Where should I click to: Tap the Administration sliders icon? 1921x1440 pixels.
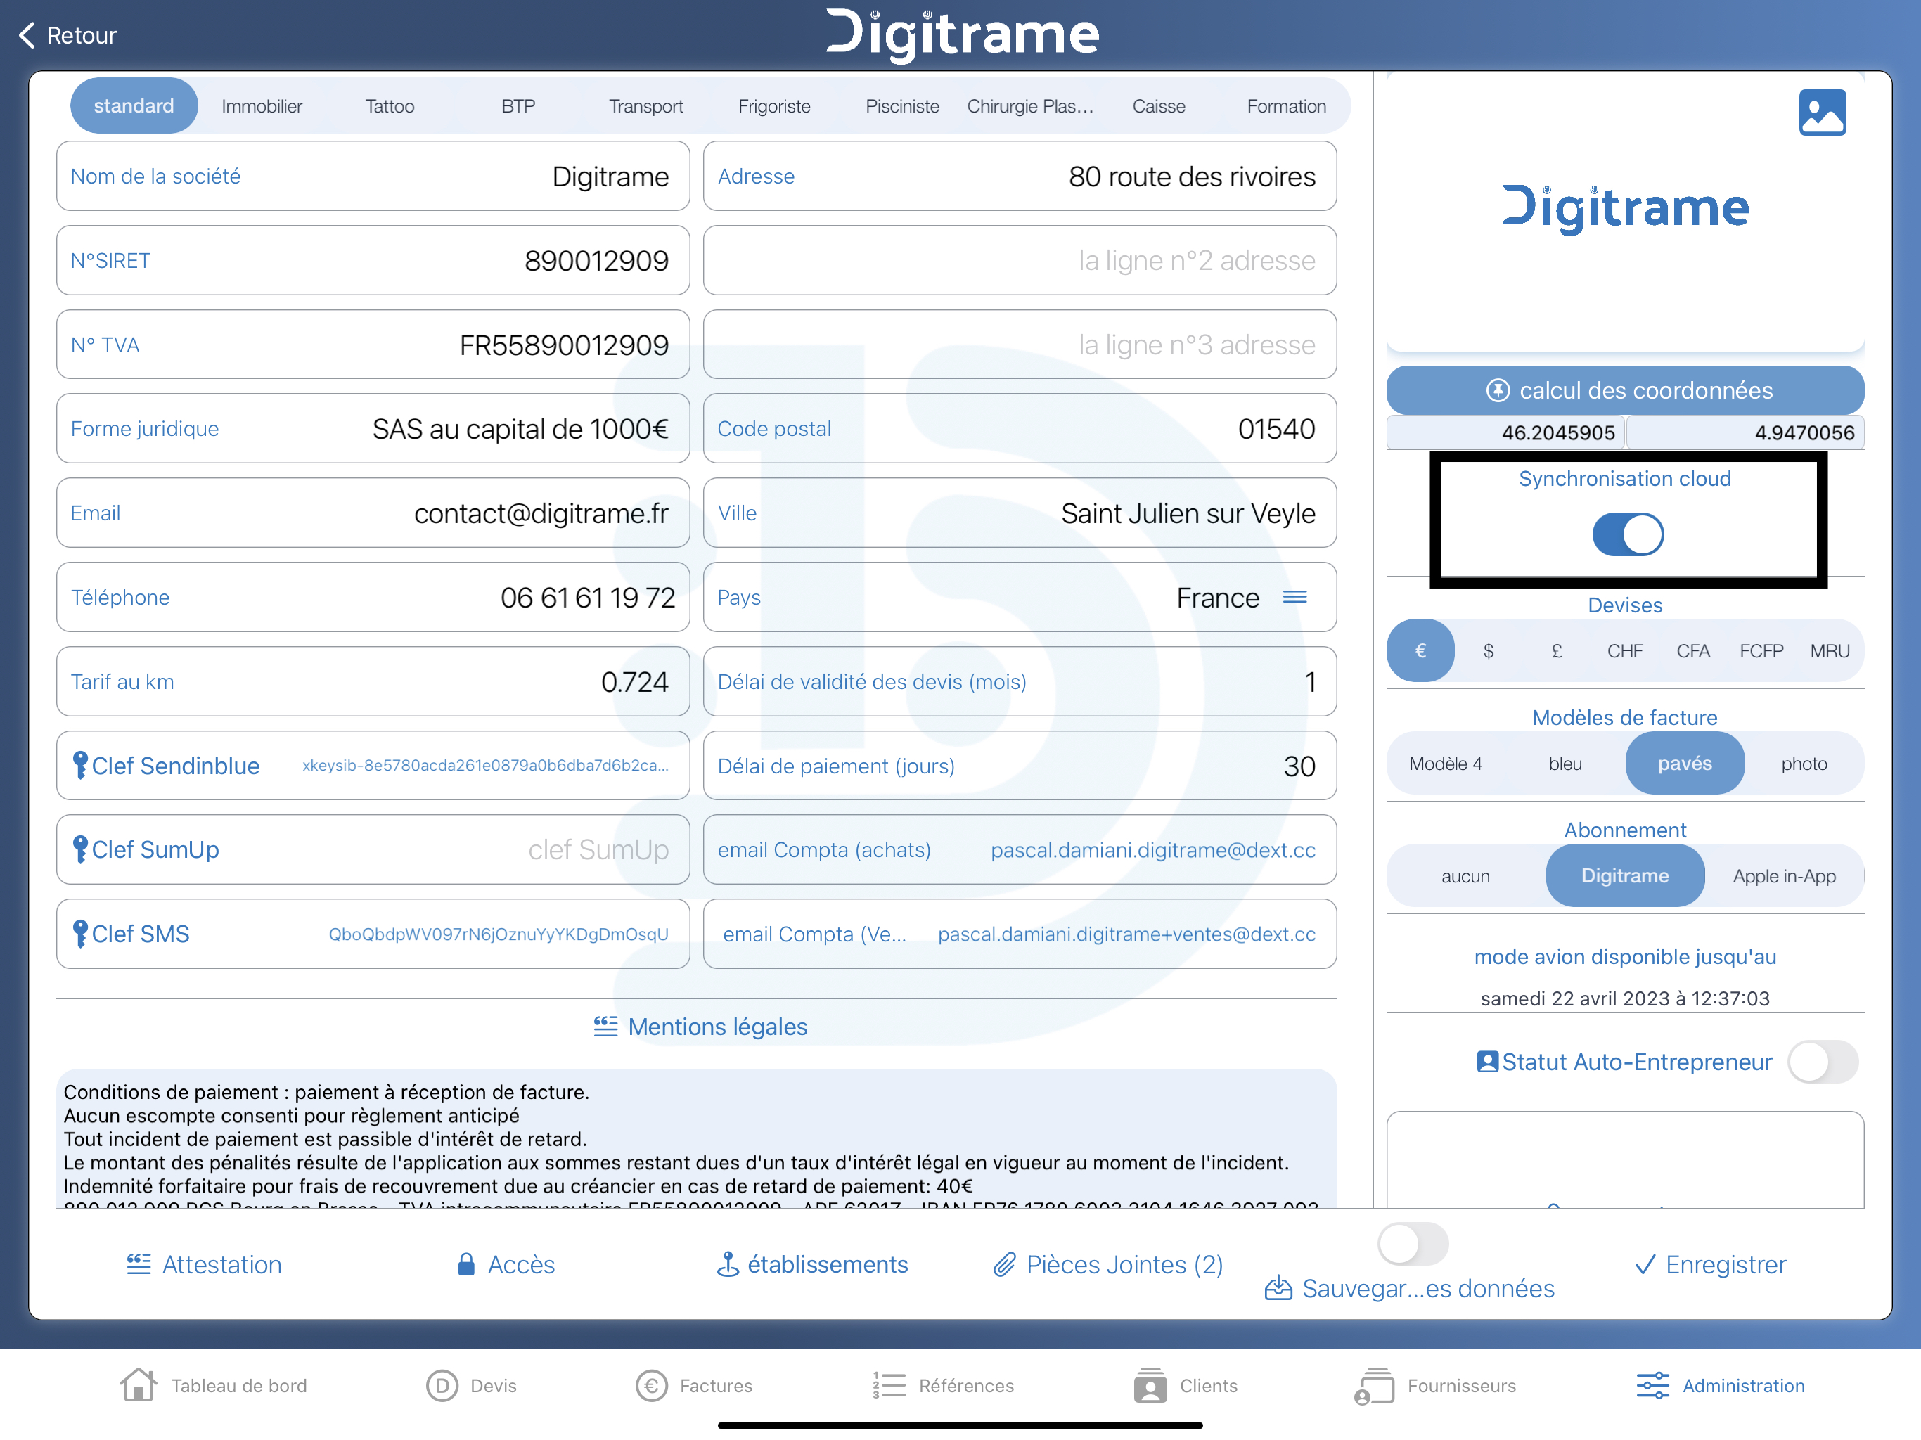(x=1652, y=1385)
